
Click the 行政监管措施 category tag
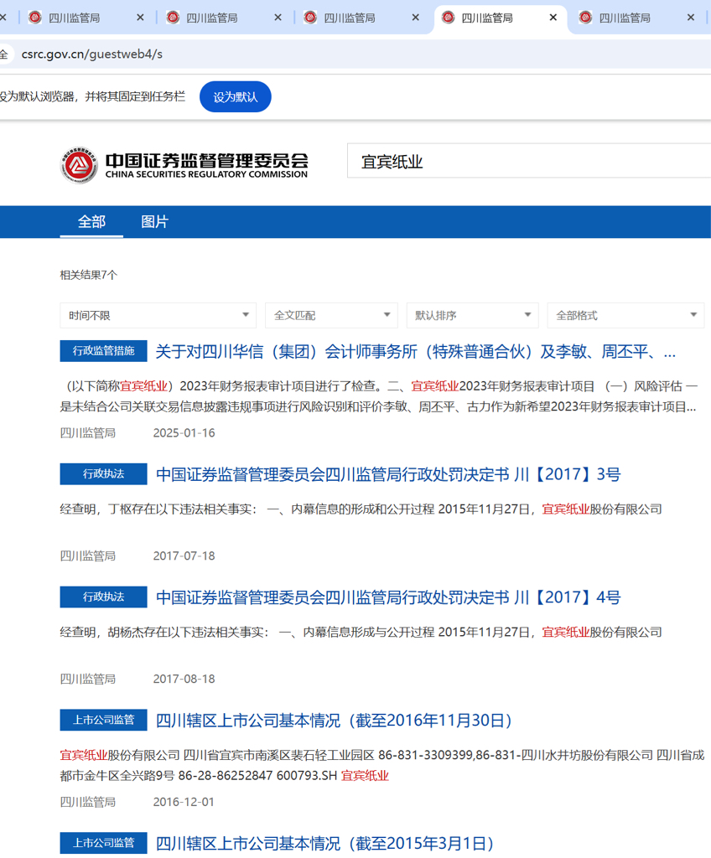click(x=103, y=351)
